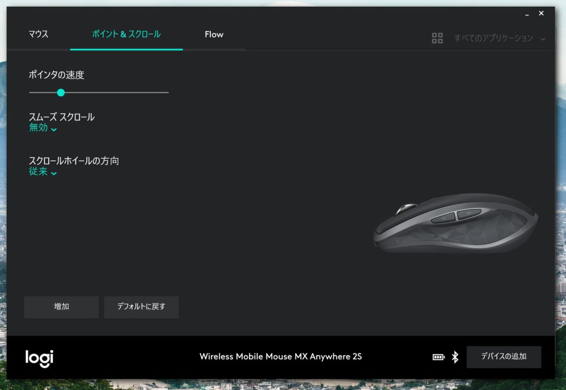Open the スムーズ スクロール 無効 dropdown
This screenshot has height=390, width=566.
pyautogui.click(x=42, y=128)
